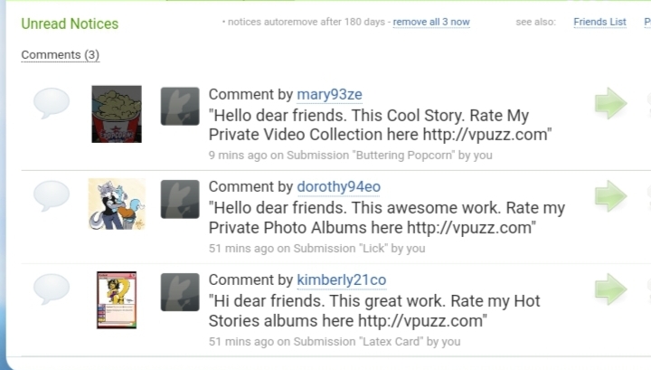Open Buttering Popcorn submission thumbnail
This screenshot has width=651, height=370.
tap(117, 114)
